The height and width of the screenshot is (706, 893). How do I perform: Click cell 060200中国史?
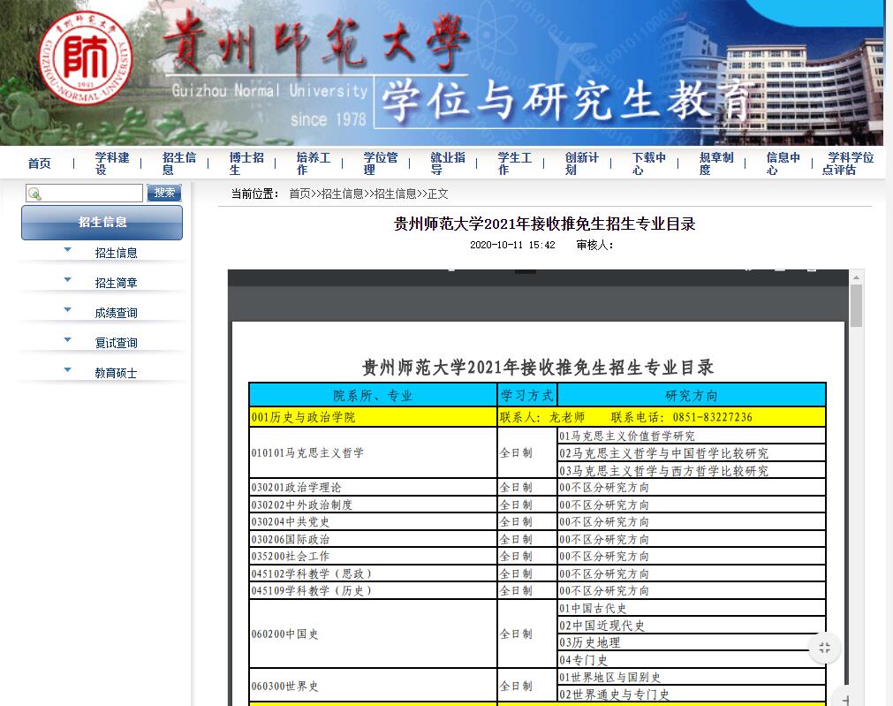tap(373, 634)
